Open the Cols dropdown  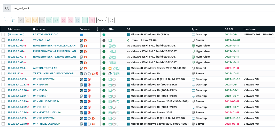pyautogui.click(x=102, y=20)
